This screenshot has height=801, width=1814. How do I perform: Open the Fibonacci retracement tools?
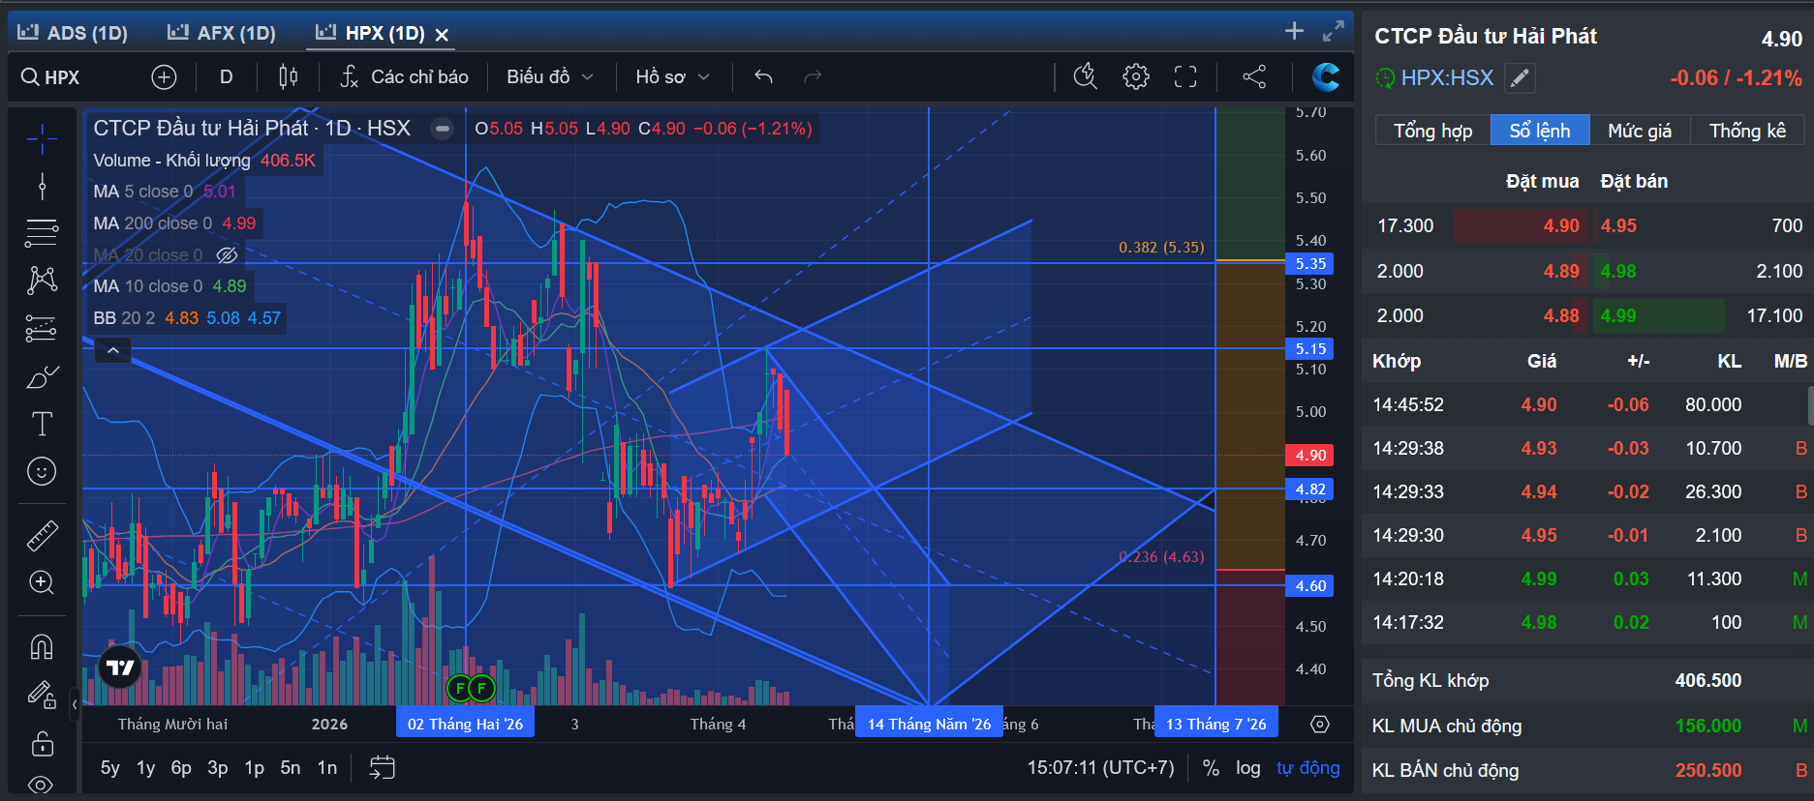42,232
